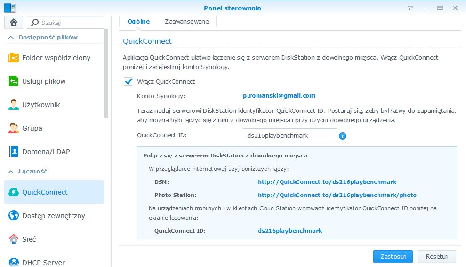Click the QuickConnect ID info icon
The width and height of the screenshot is (466, 267).
tap(343, 135)
